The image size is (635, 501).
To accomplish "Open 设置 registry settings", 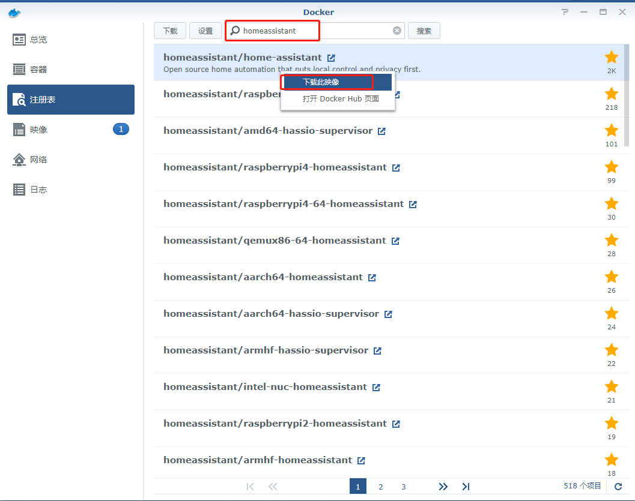I will 205,31.
